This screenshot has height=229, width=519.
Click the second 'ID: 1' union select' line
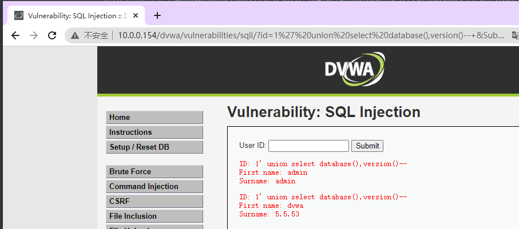323,197
